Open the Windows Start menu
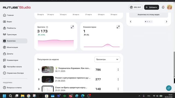 tap(4, 96)
